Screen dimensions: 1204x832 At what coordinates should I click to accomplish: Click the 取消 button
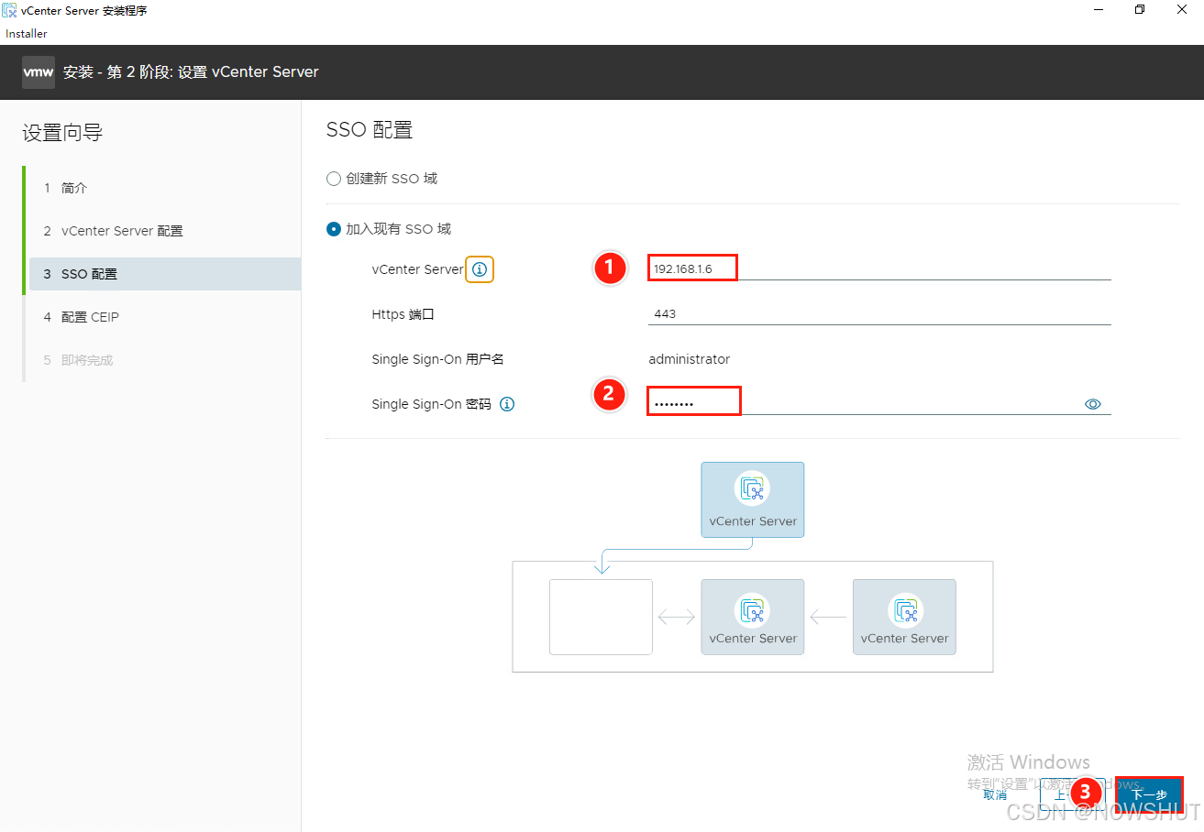(995, 794)
